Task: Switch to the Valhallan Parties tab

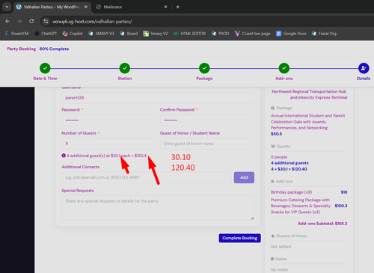Action: pos(52,7)
